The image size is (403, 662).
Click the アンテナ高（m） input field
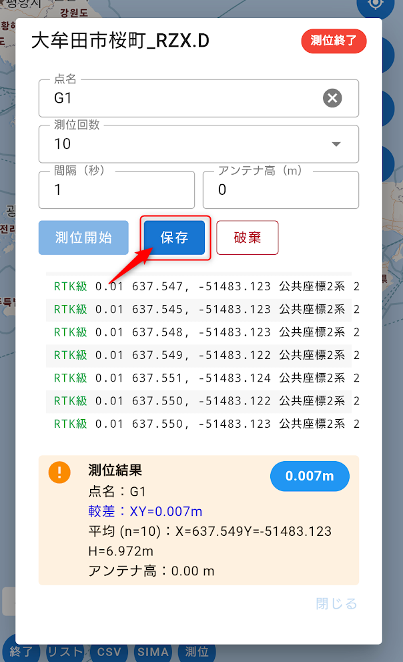280,190
